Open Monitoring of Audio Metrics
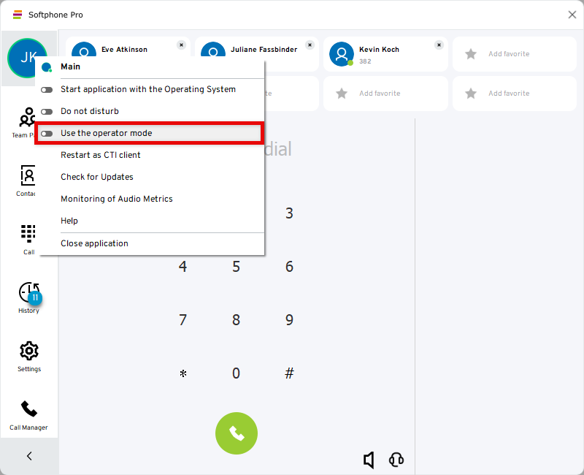584x475 pixels. coord(117,199)
